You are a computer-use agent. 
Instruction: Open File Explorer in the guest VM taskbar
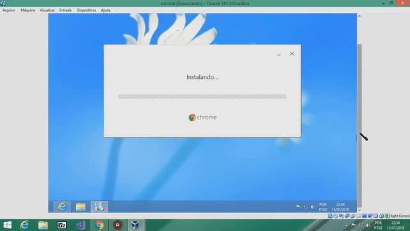coord(81,207)
